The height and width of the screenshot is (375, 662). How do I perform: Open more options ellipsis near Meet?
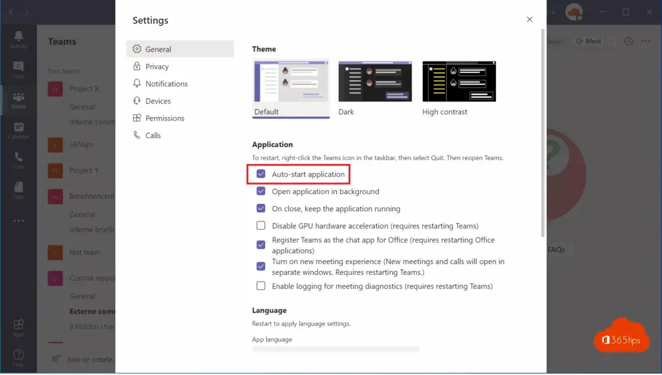pyautogui.click(x=646, y=41)
